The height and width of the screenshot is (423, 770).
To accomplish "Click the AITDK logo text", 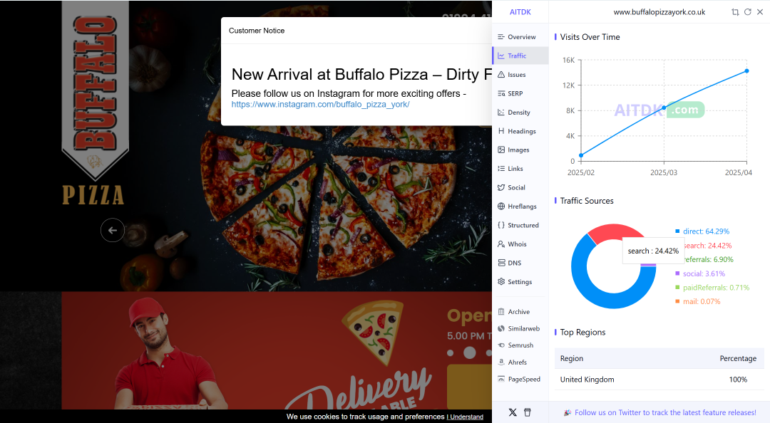I will 520,12.
